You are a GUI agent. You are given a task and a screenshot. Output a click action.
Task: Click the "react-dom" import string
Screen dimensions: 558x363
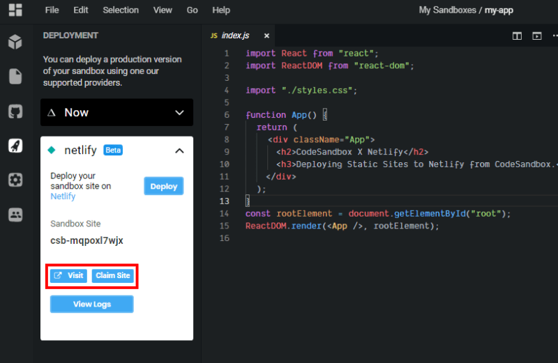[x=382, y=65]
